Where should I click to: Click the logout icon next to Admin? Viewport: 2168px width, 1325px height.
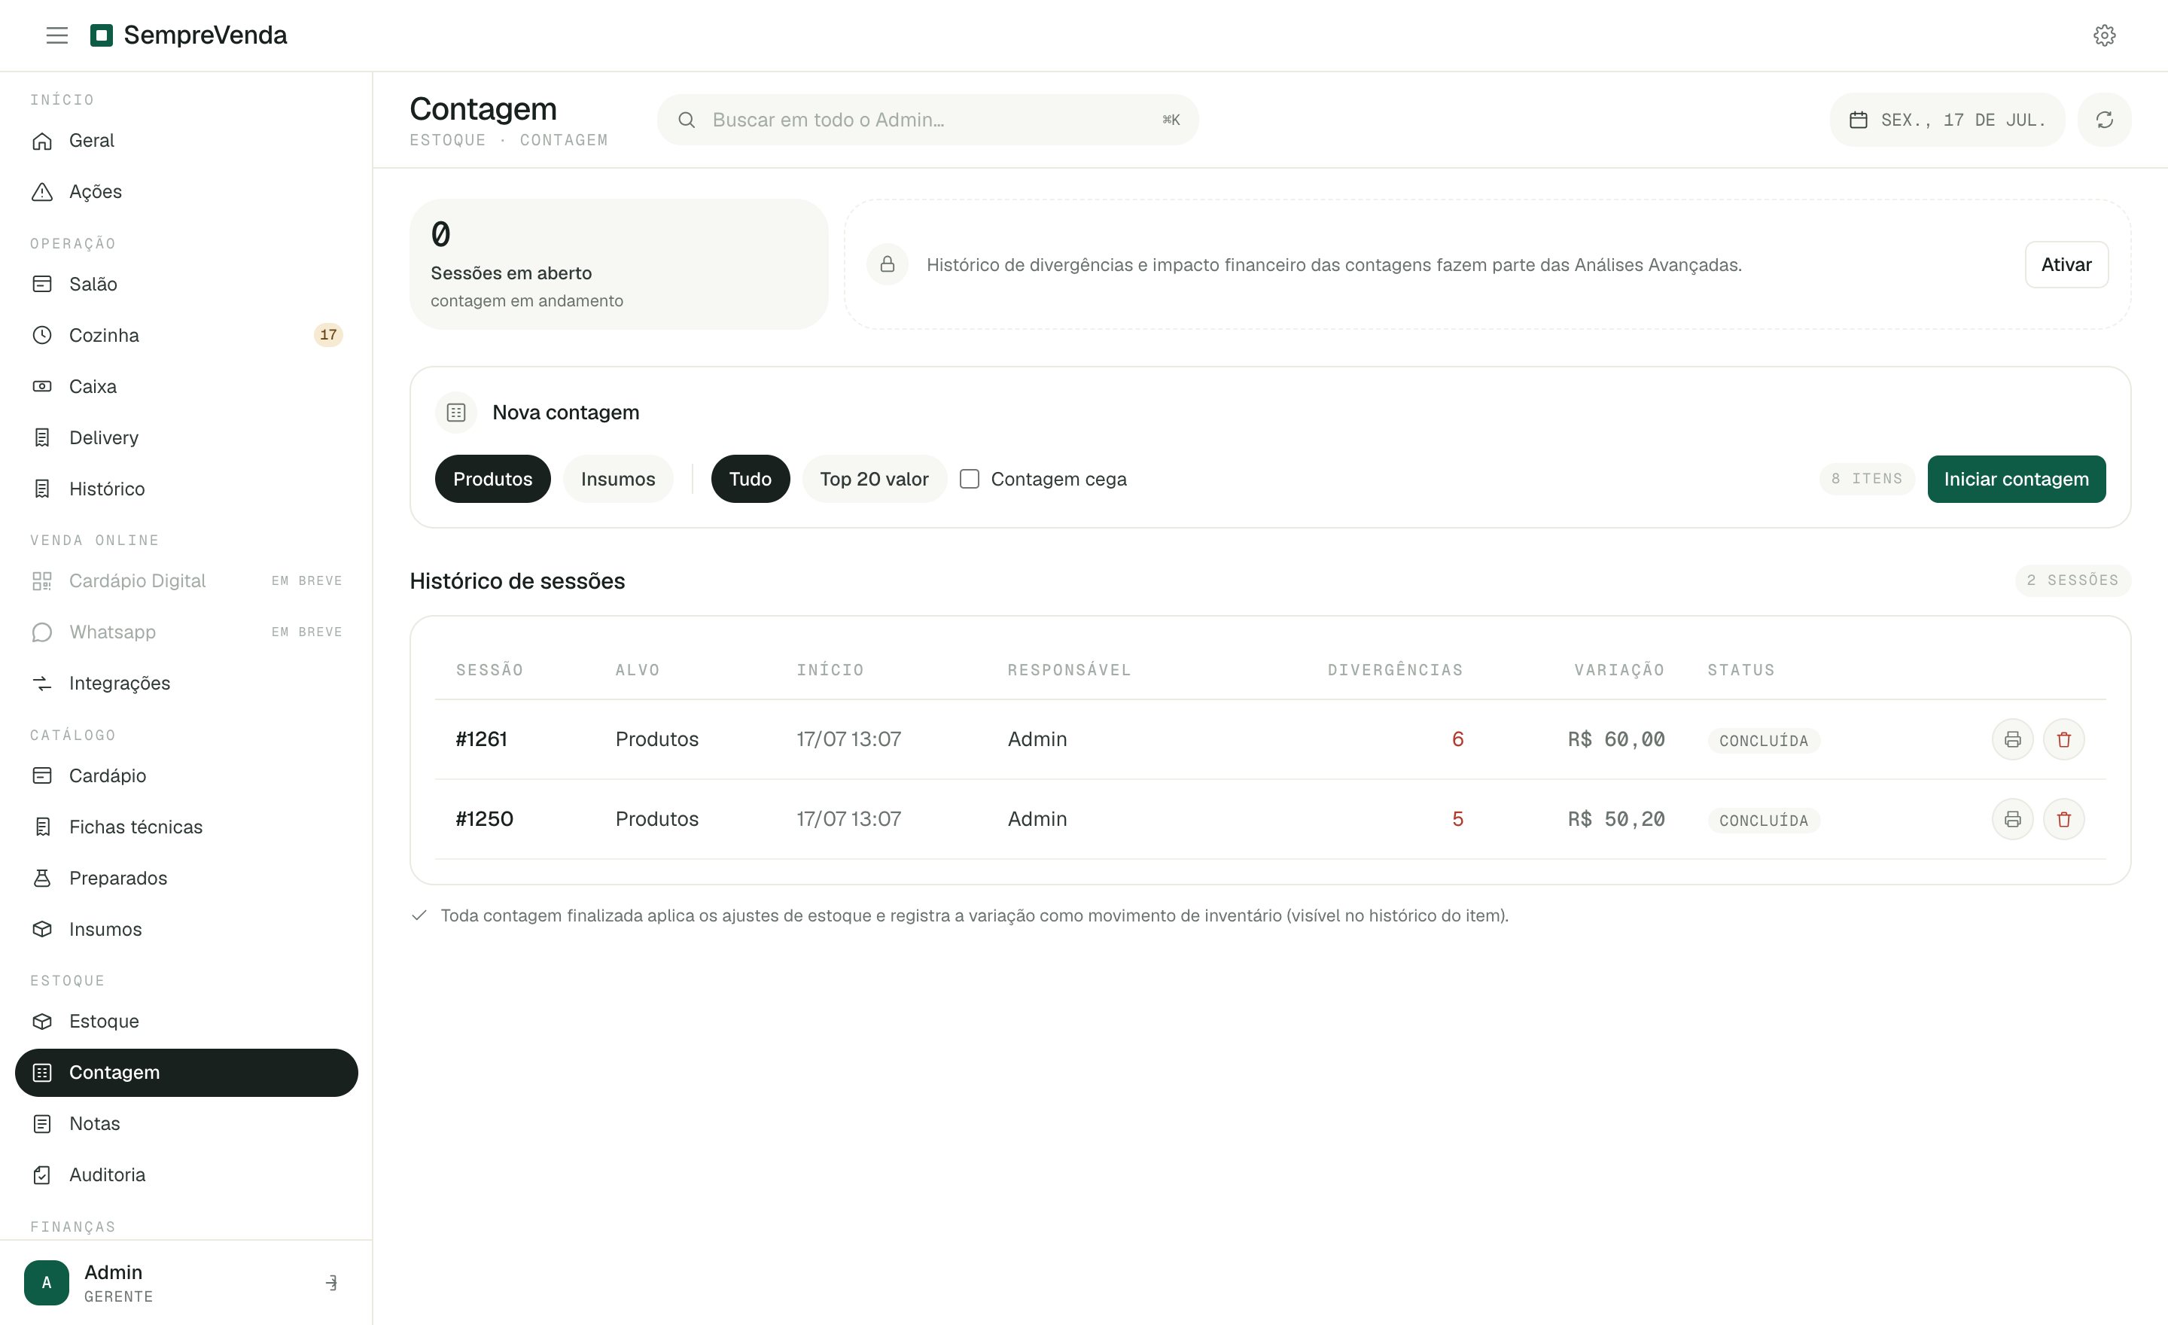[332, 1283]
